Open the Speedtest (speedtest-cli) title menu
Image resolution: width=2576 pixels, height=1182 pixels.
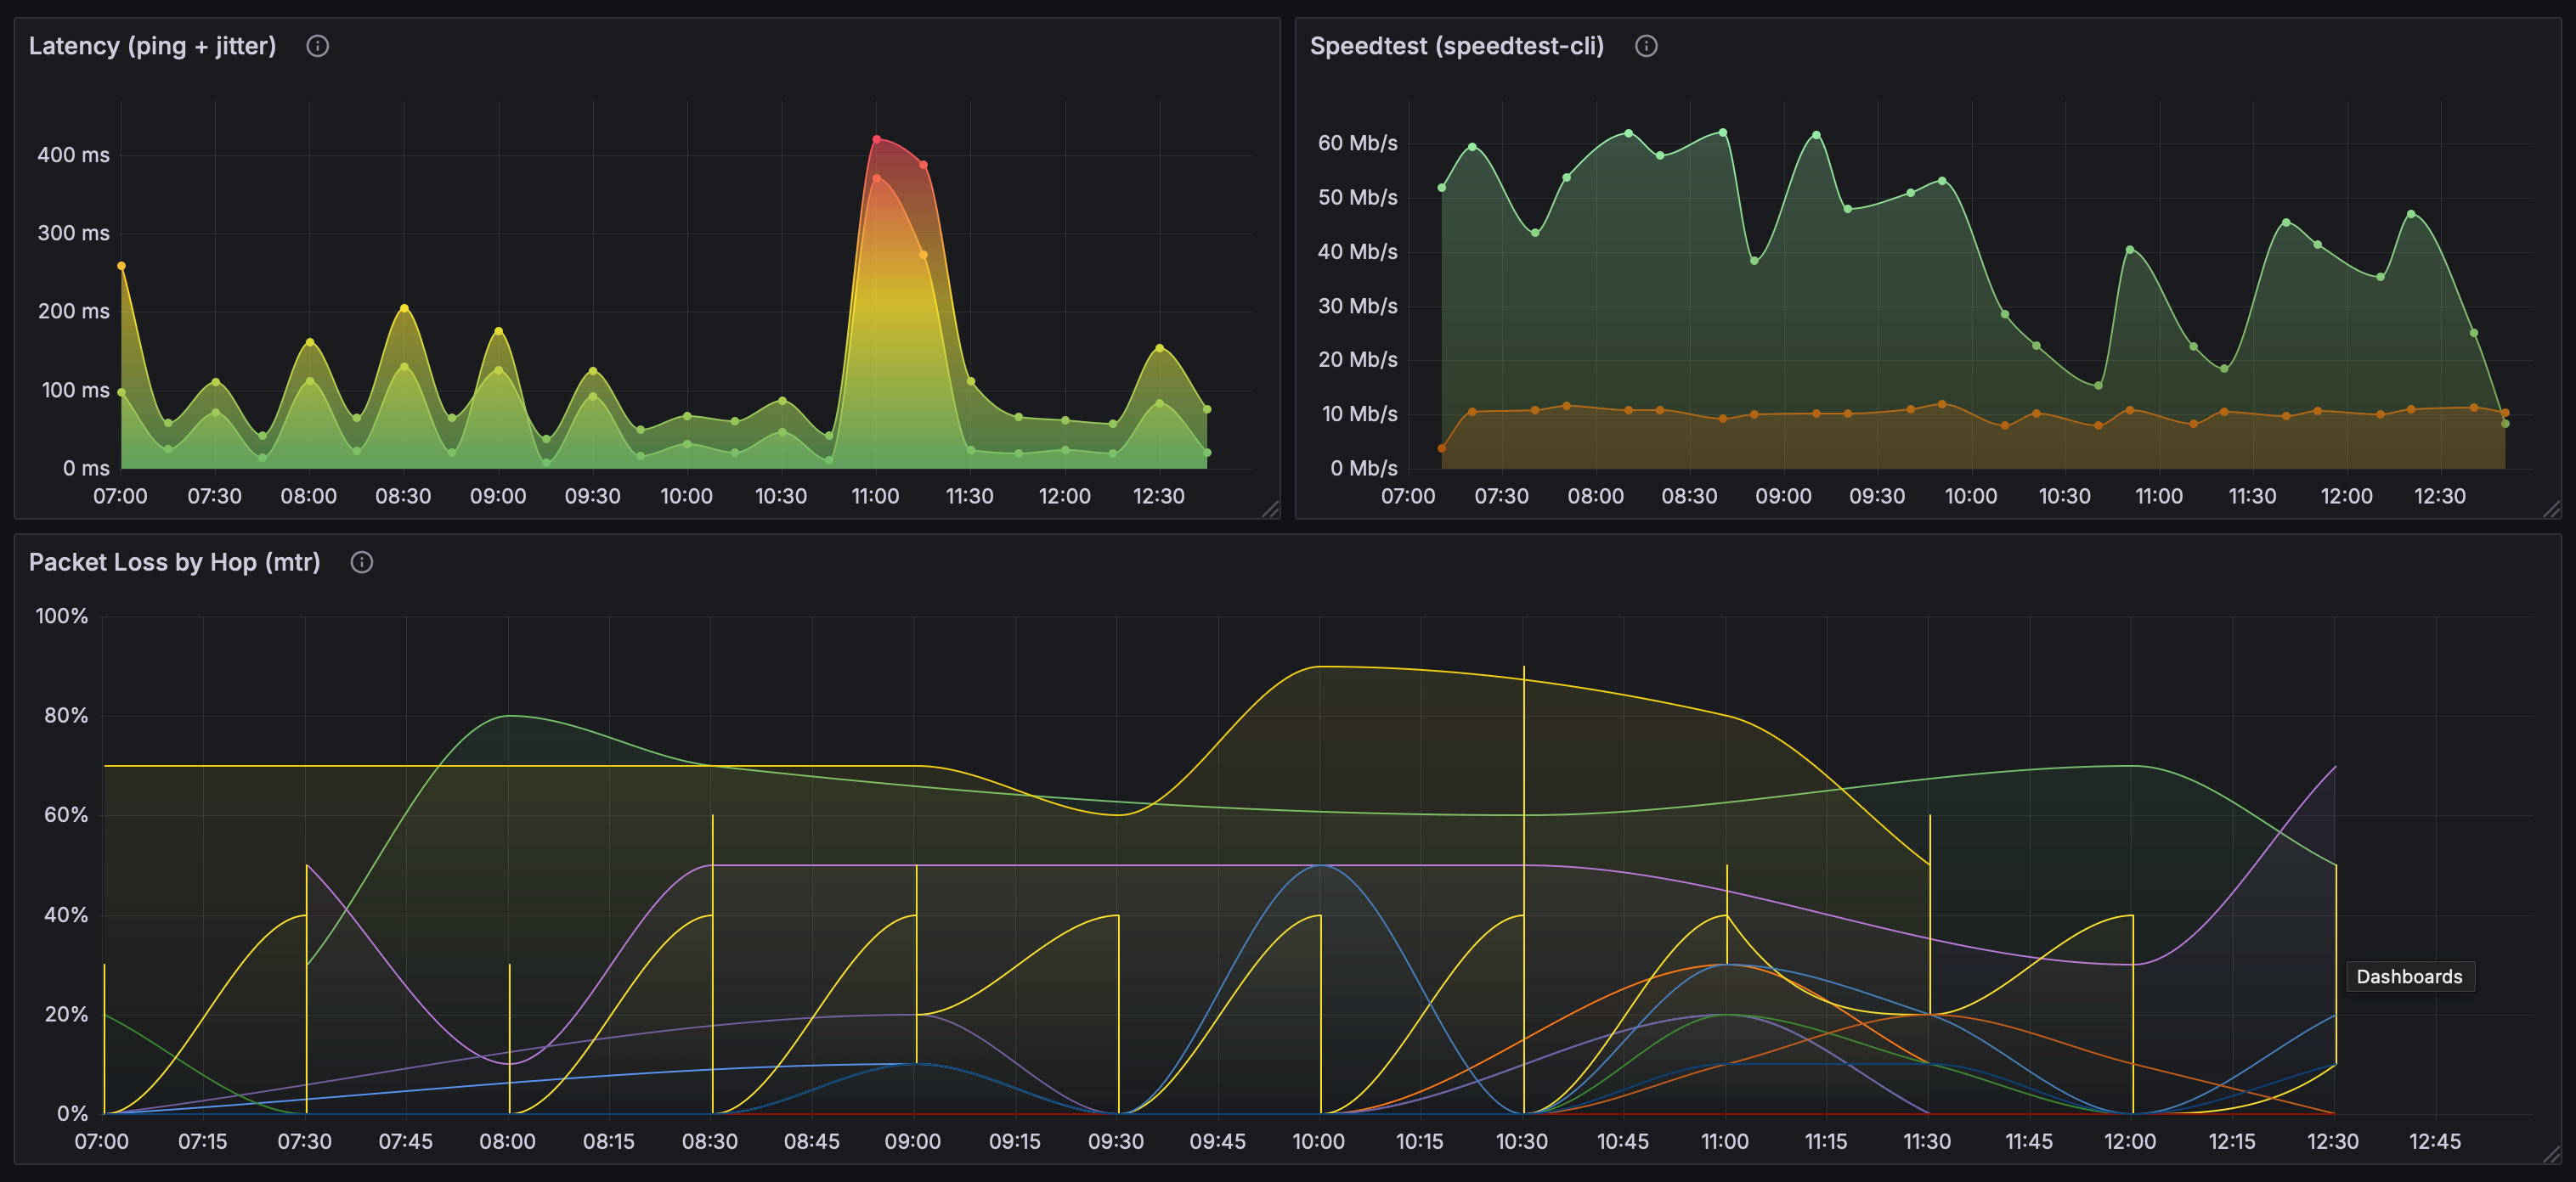(1456, 46)
